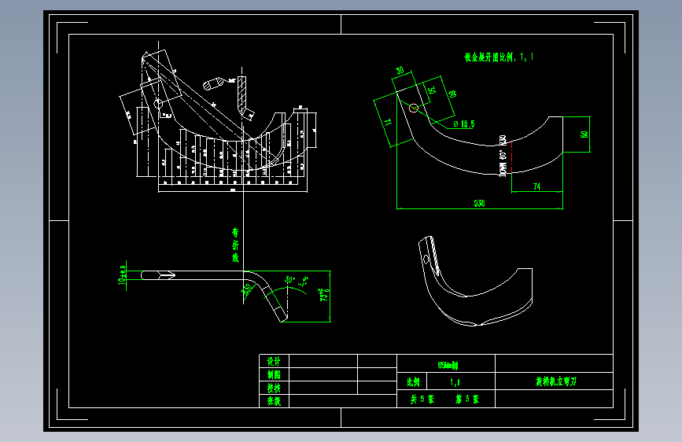This screenshot has height=442, width=682.
Task: Click the "74" horizontal dimension text
Action: (536, 186)
